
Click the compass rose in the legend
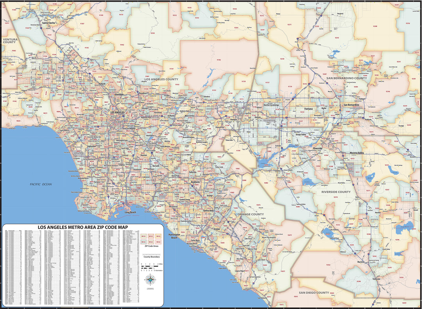[150, 280]
